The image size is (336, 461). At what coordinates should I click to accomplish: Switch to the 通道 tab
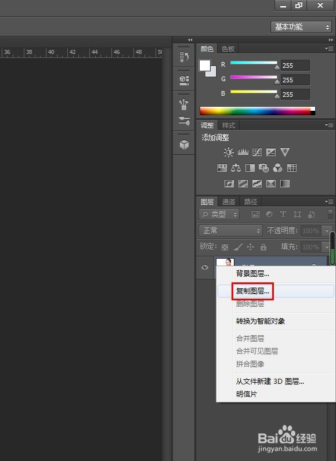click(229, 202)
